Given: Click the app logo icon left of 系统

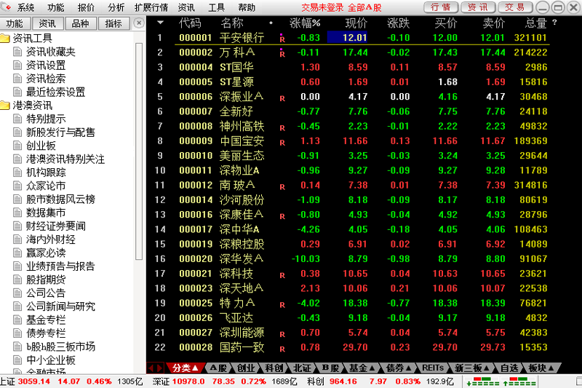Looking at the screenshot, I should (6, 7).
